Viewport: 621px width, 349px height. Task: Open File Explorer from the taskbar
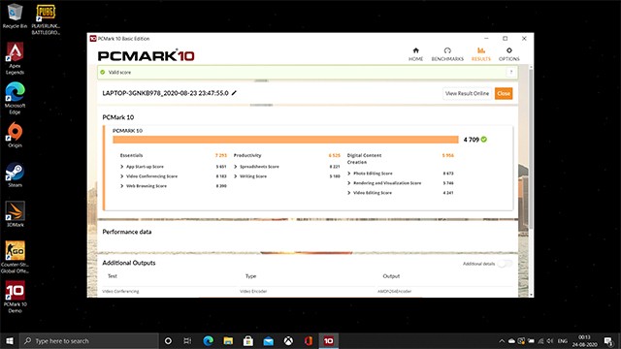228,340
